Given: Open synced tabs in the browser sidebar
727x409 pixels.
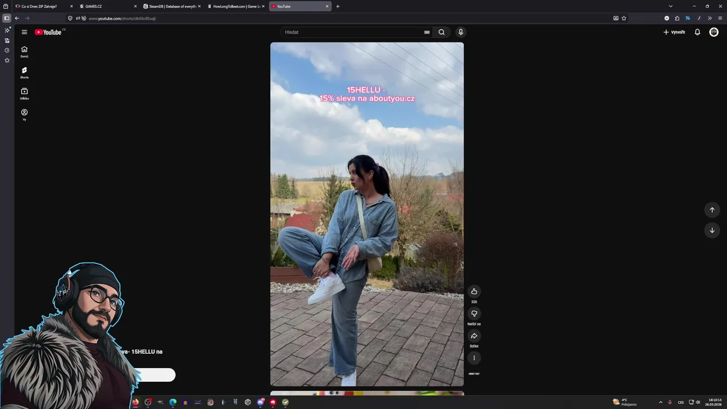Looking at the screenshot, I should (x=7, y=40).
